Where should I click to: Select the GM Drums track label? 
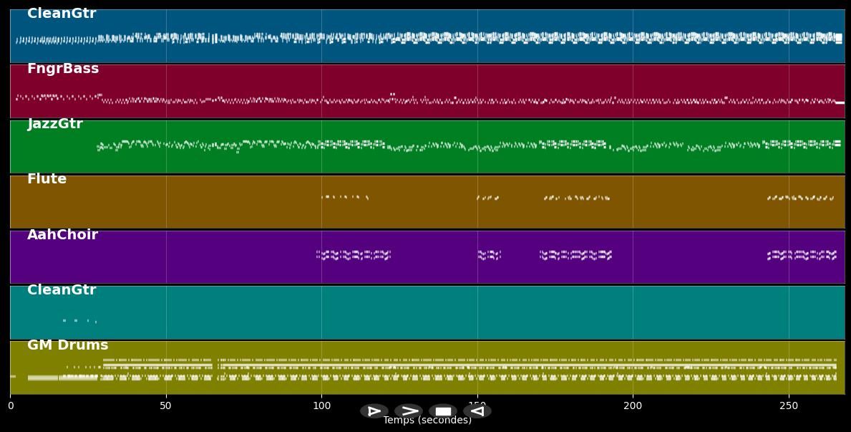[x=68, y=345]
